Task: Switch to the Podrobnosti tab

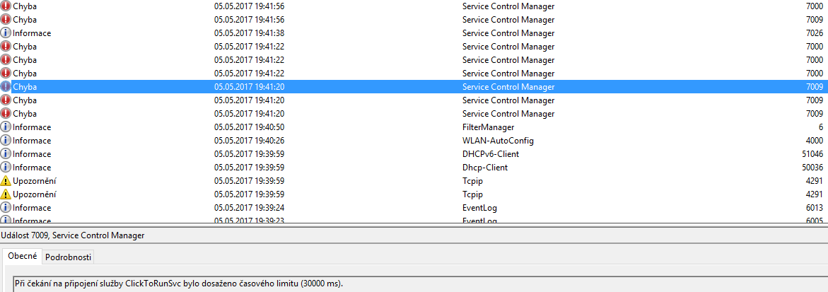Action: coord(69,257)
